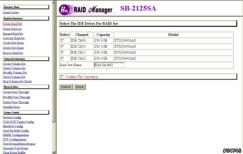Open Create Volume Set link
243x154 pixels.
14,64
